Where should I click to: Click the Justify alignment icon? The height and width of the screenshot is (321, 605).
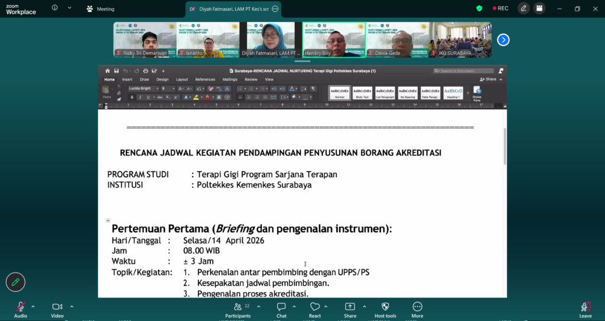(265, 97)
